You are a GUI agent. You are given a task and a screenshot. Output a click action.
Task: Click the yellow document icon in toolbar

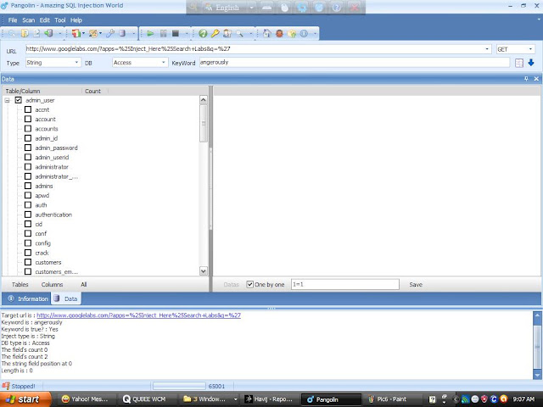tap(25, 33)
